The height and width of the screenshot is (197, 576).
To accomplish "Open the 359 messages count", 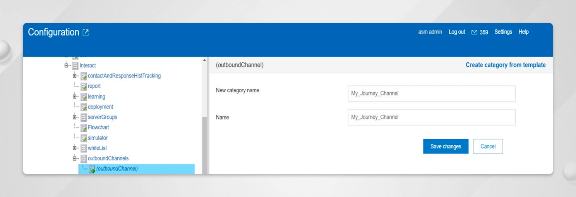I will click(484, 32).
